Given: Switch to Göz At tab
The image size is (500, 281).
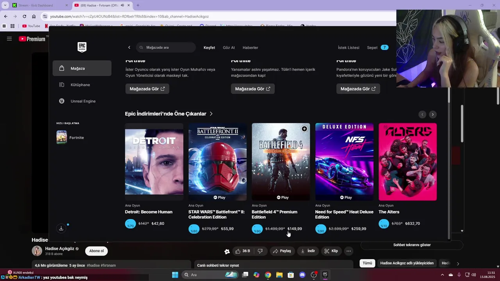Looking at the screenshot, I should pyautogui.click(x=229, y=48).
